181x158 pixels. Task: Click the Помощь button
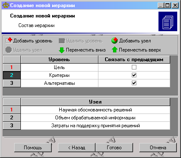33,148
